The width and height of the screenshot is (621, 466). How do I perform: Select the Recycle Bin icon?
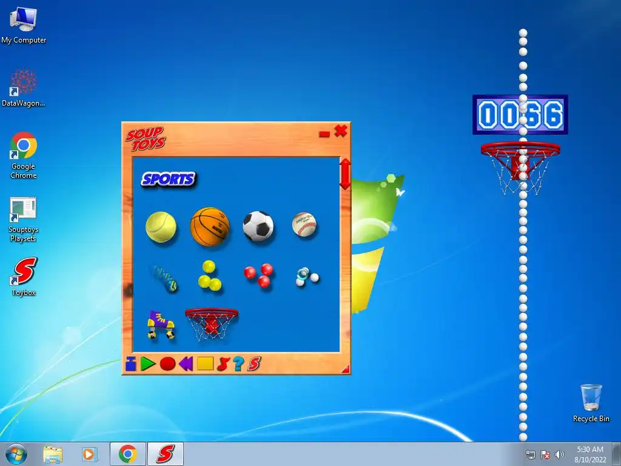(x=591, y=403)
